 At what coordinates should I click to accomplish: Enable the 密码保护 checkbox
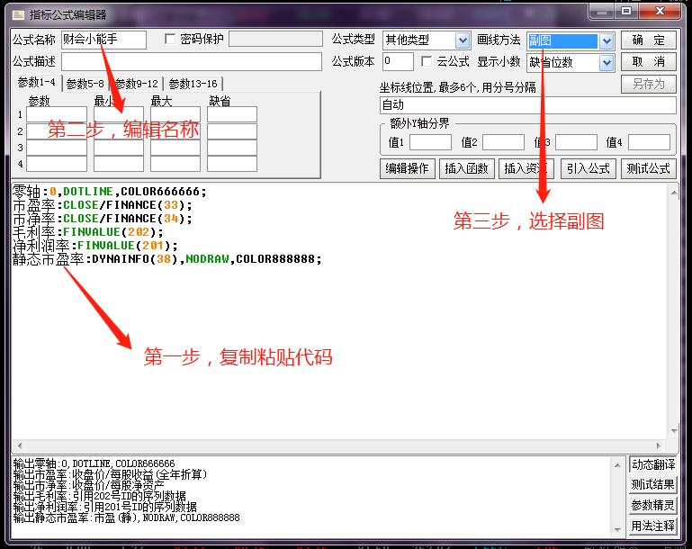point(171,40)
